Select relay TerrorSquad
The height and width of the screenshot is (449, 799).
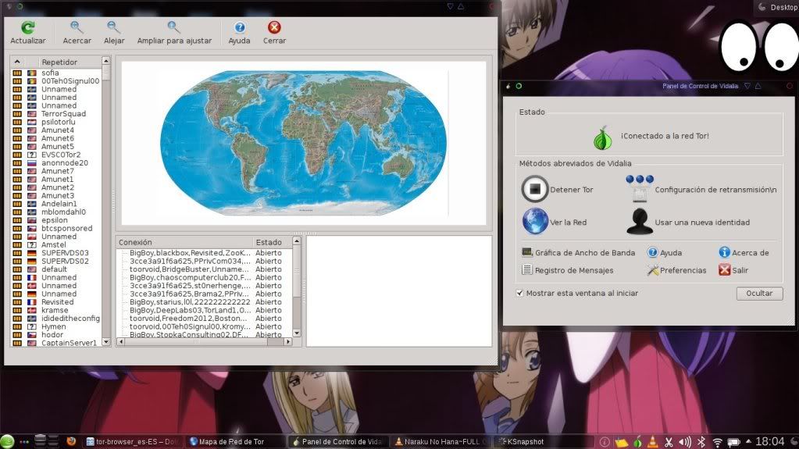pos(64,114)
